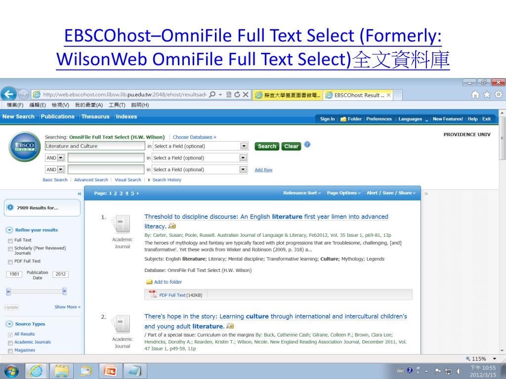Check Scholarly (Peer Reviewed) Journals checkbox
This screenshot has height=379, width=506.
pyautogui.click(x=10, y=249)
